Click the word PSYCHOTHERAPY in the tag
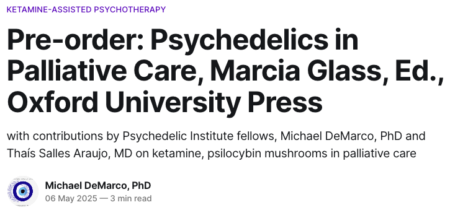This screenshot has width=473, height=223. 130,9
